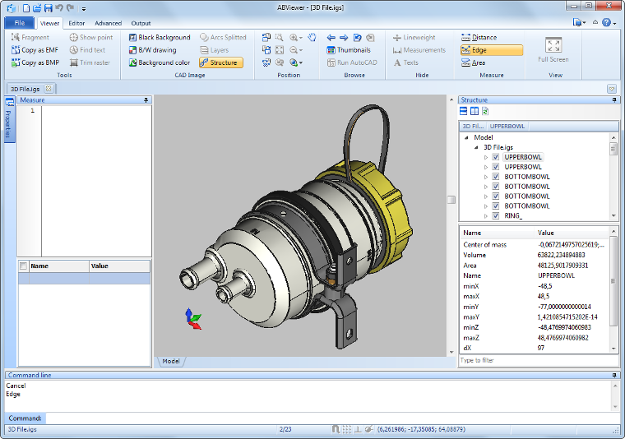The height and width of the screenshot is (439, 625).
Task: Toggle B/W drawing mode
Action: 153,50
